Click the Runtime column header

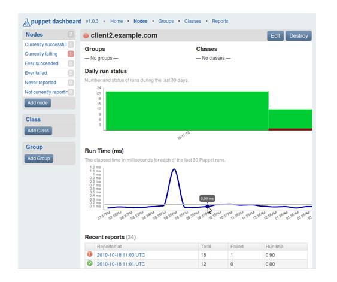(x=274, y=247)
